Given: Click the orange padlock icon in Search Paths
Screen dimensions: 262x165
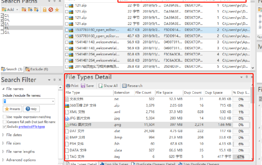Looking at the screenshot, I should [x=44, y=10].
